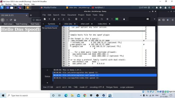
Task: Select the etter.conf opened status message
Action: click(105, 75)
